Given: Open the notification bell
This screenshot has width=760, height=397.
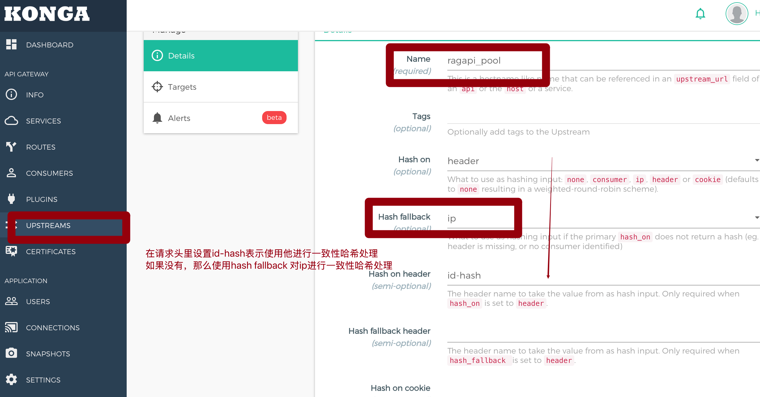Looking at the screenshot, I should (x=700, y=13).
